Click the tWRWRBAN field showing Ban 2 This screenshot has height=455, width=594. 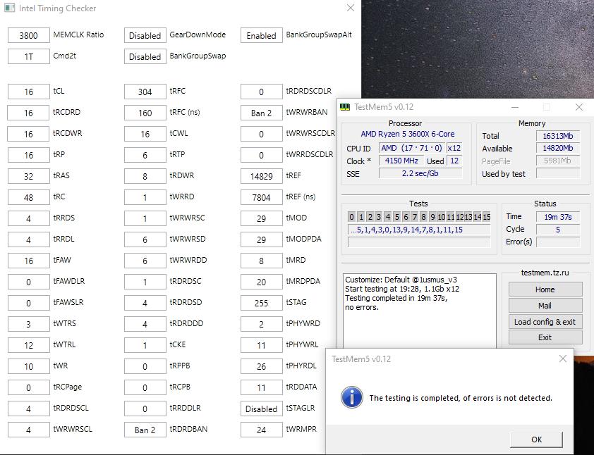point(262,113)
